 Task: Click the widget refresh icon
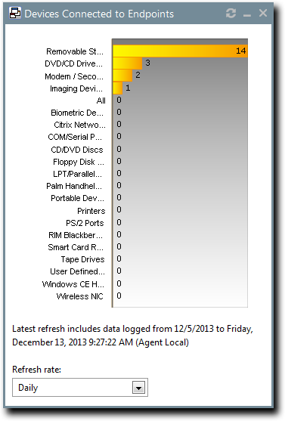(x=231, y=13)
